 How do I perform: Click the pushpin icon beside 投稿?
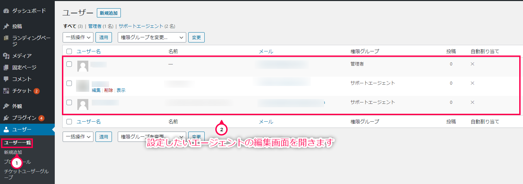point(6,26)
